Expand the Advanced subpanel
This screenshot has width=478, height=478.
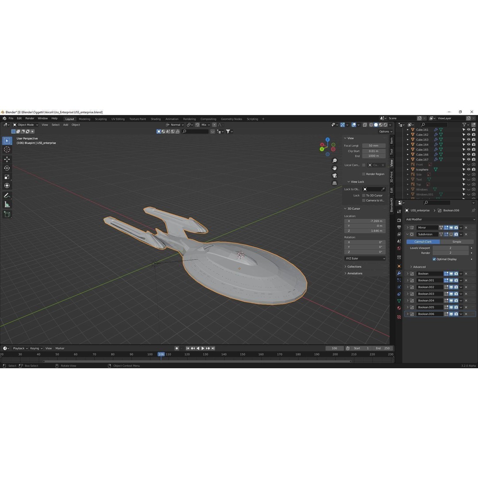point(411,267)
